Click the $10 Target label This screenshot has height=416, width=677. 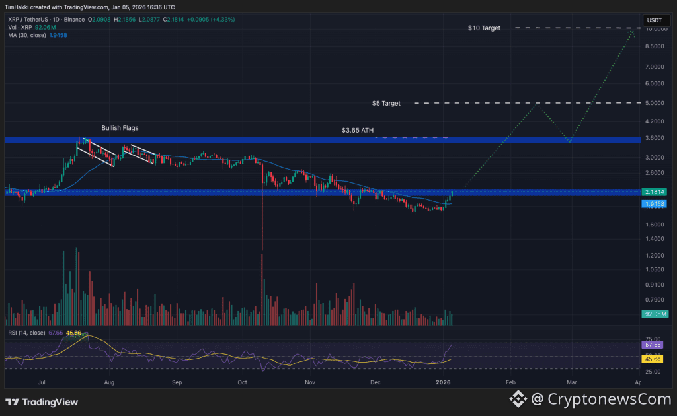tap(485, 28)
